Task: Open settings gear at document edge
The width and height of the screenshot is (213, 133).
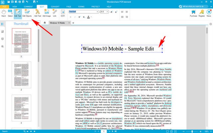Action: tap(211, 24)
